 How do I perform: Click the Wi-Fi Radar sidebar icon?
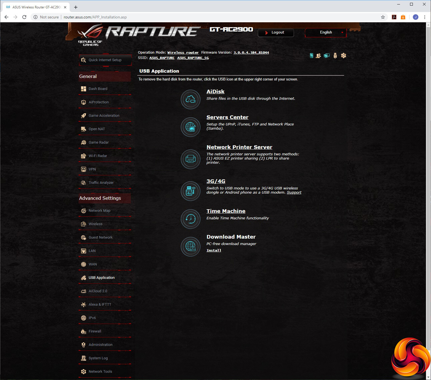point(84,156)
